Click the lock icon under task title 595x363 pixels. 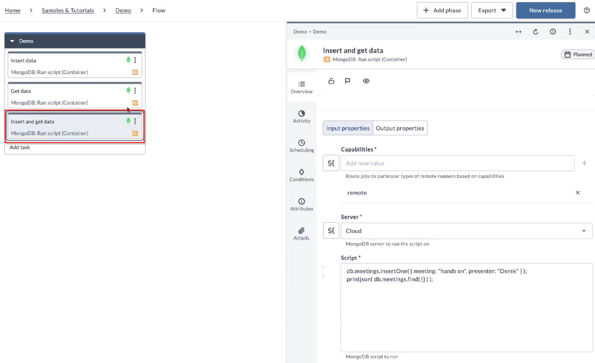[332, 81]
